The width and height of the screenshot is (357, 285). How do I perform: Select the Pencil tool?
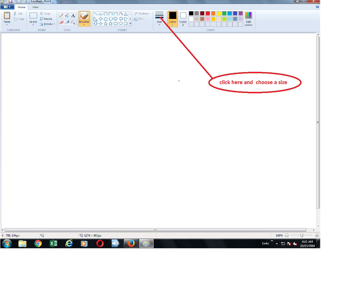(61, 16)
